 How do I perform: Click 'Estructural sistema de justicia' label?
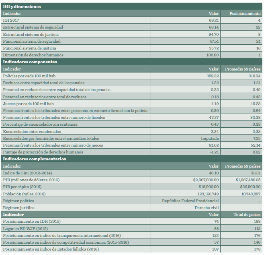tap(31, 34)
